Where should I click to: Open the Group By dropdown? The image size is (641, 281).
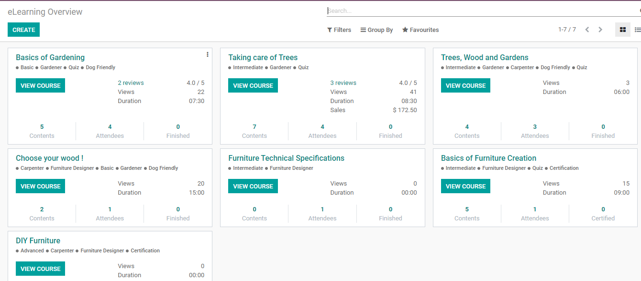[x=376, y=30]
